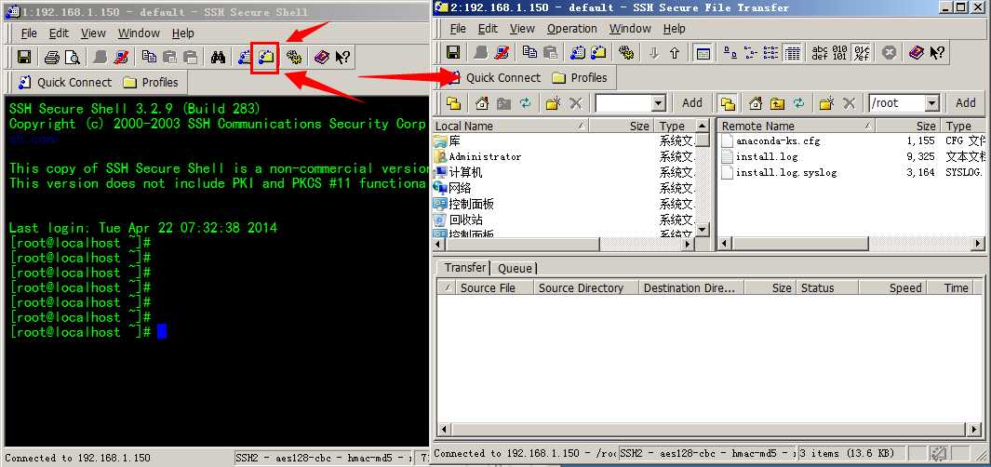Open New Terminal Window from File Transfer toolbar

click(577, 52)
